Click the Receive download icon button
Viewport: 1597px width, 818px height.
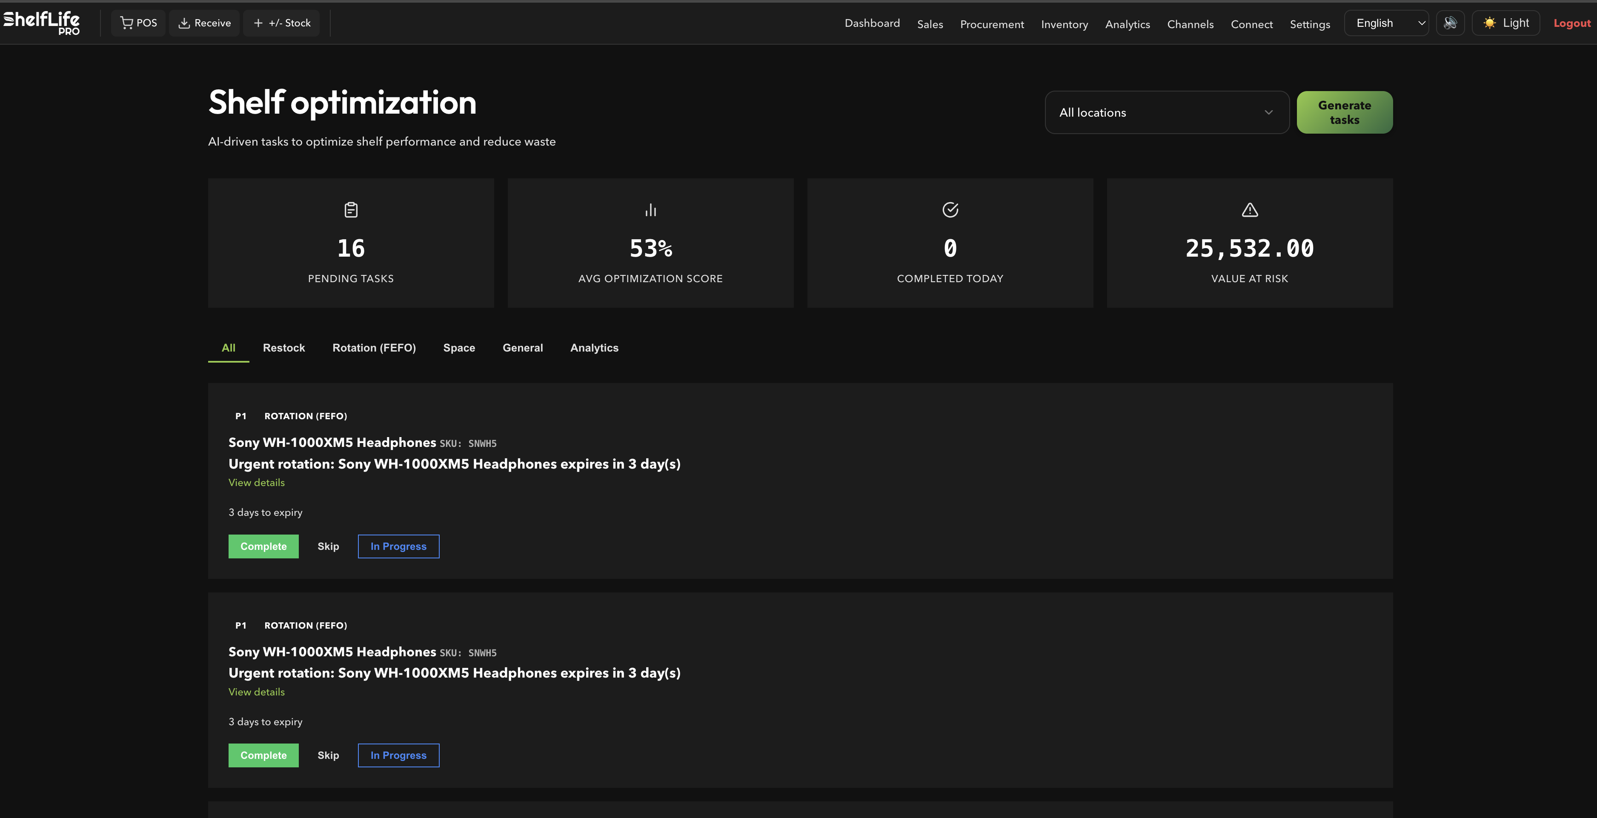point(183,22)
